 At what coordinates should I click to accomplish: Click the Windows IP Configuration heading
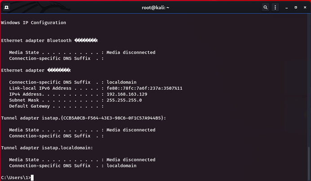(x=33, y=22)
